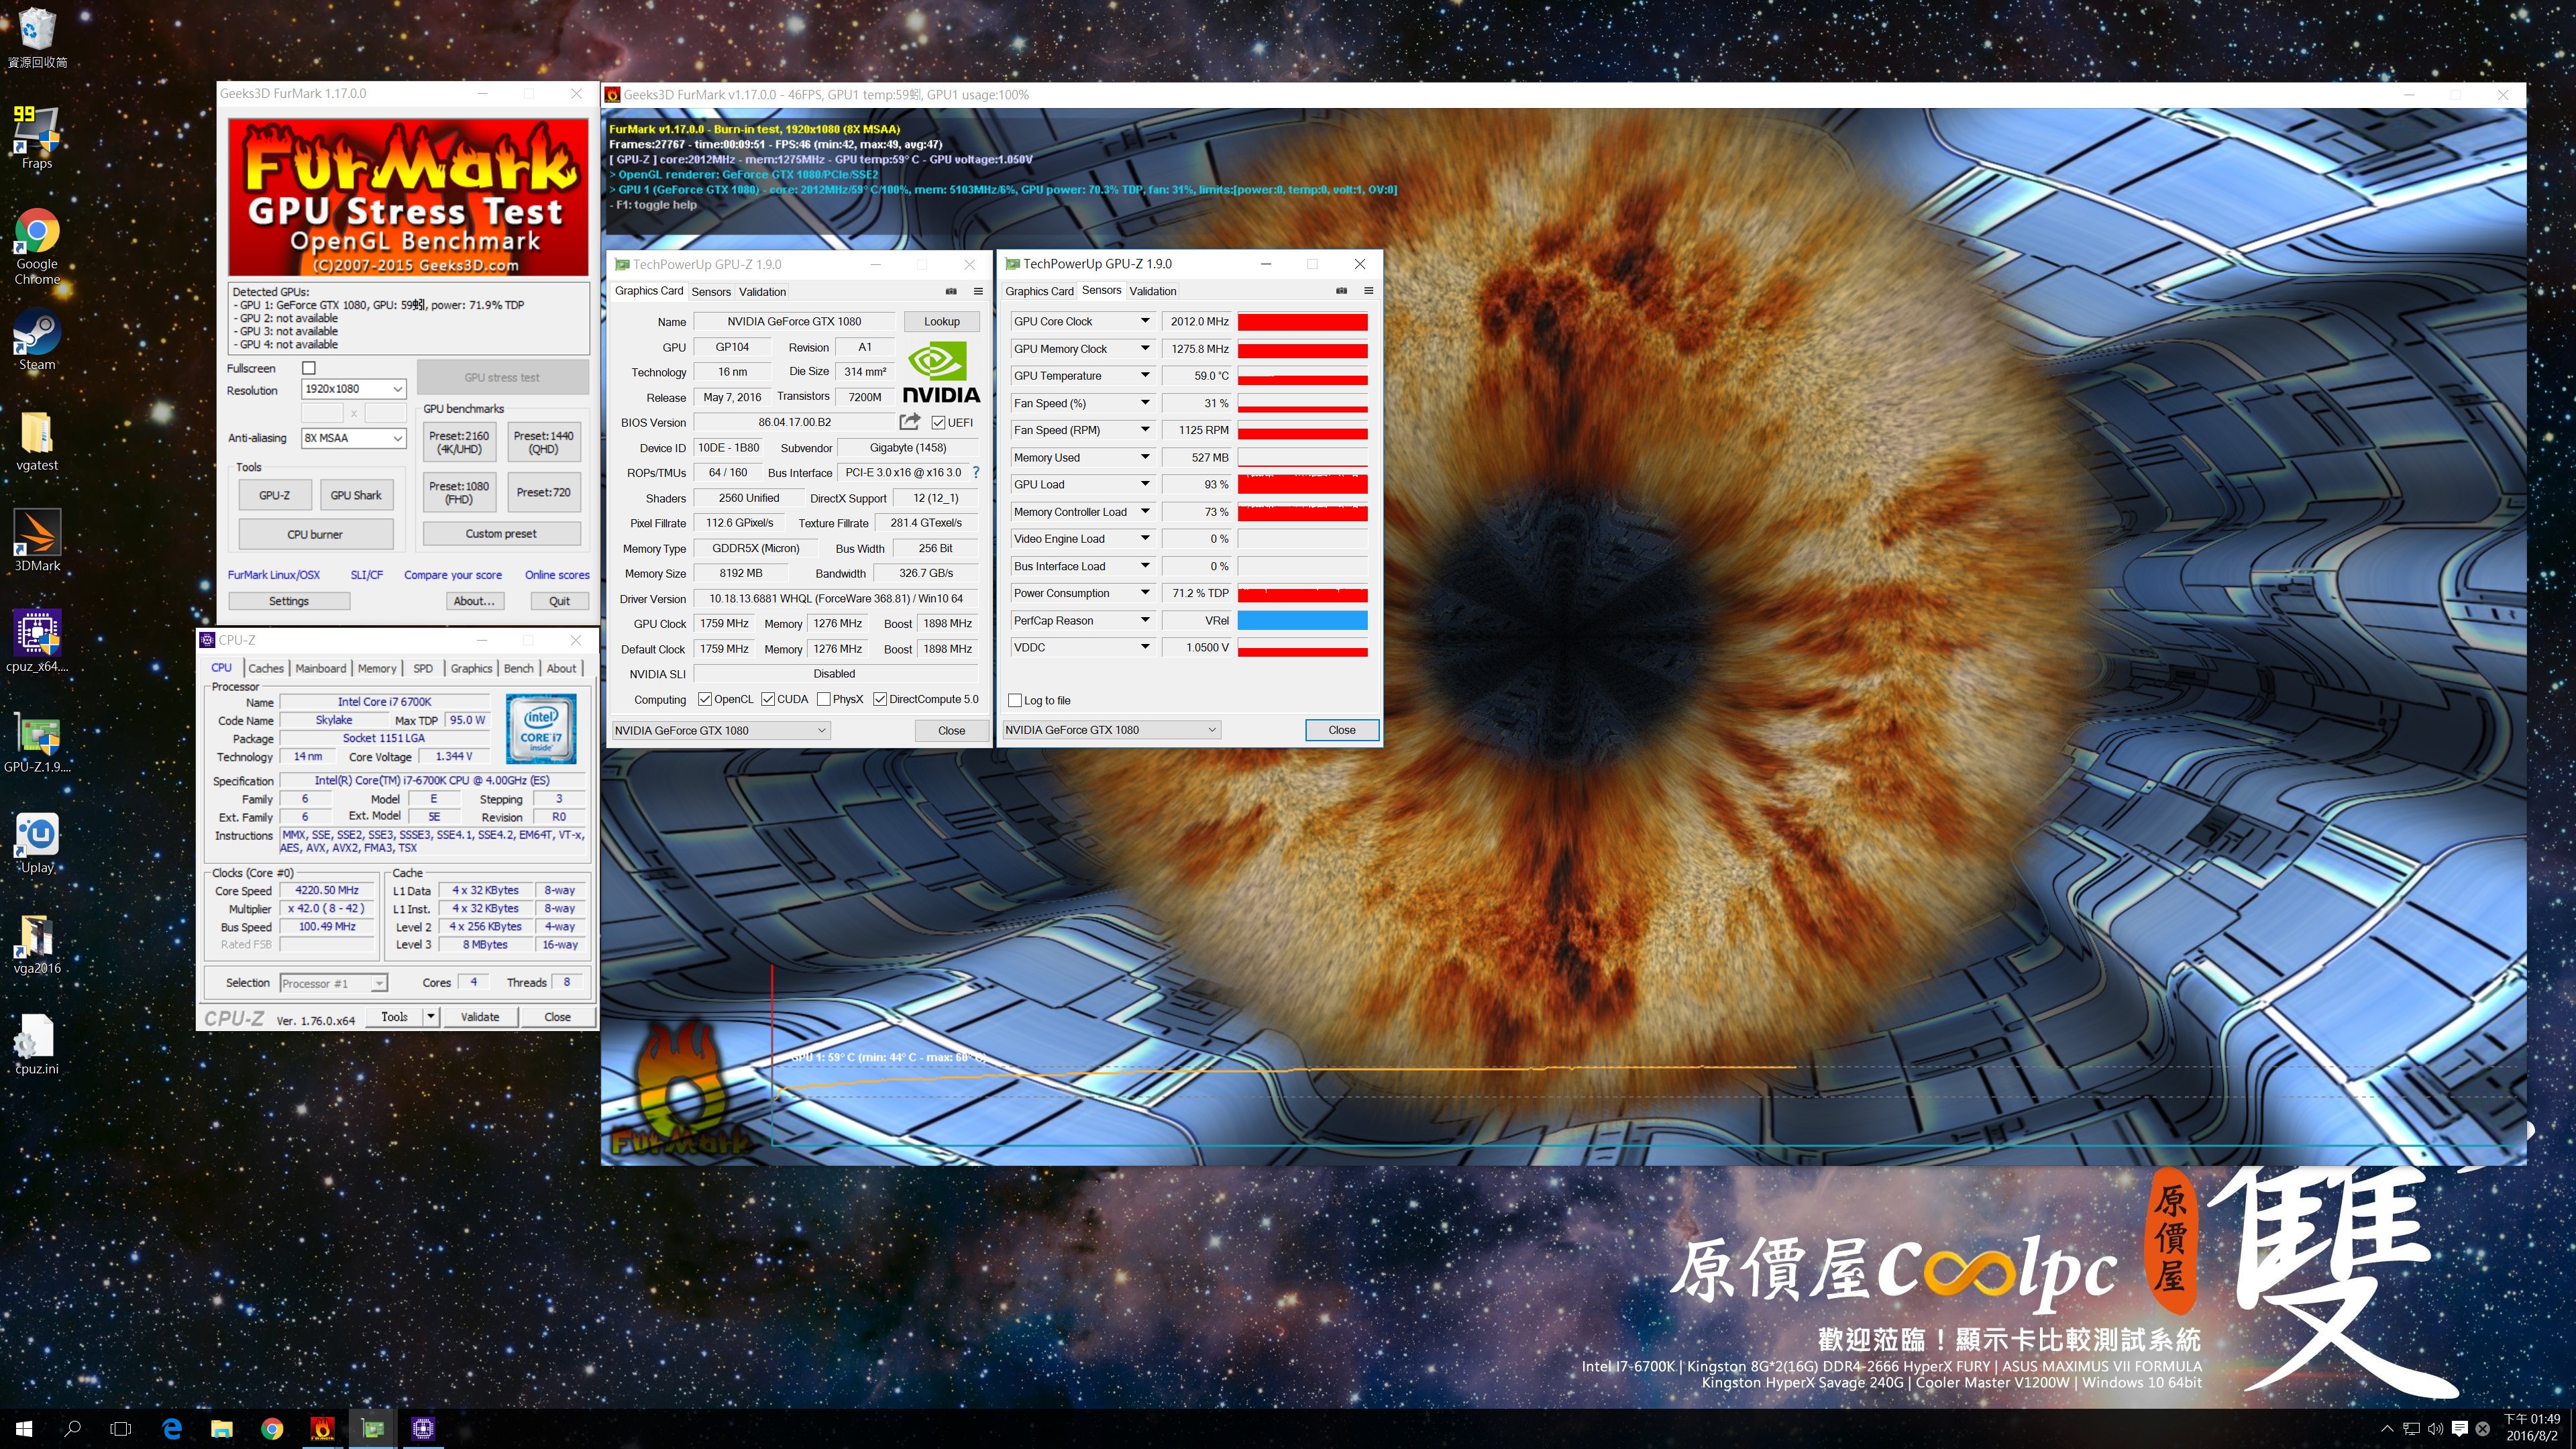The height and width of the screenshot is (1449, 2576).
Task: Toggle the OpenCL checkbox
Action: [x=705, y=699]
